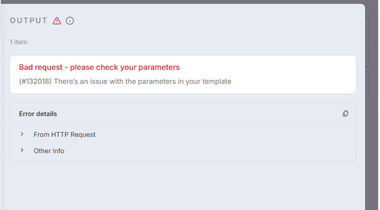Click the bottom dimmed box behind the panel
The height and width of the screenshot is (210, 380).
367,82
